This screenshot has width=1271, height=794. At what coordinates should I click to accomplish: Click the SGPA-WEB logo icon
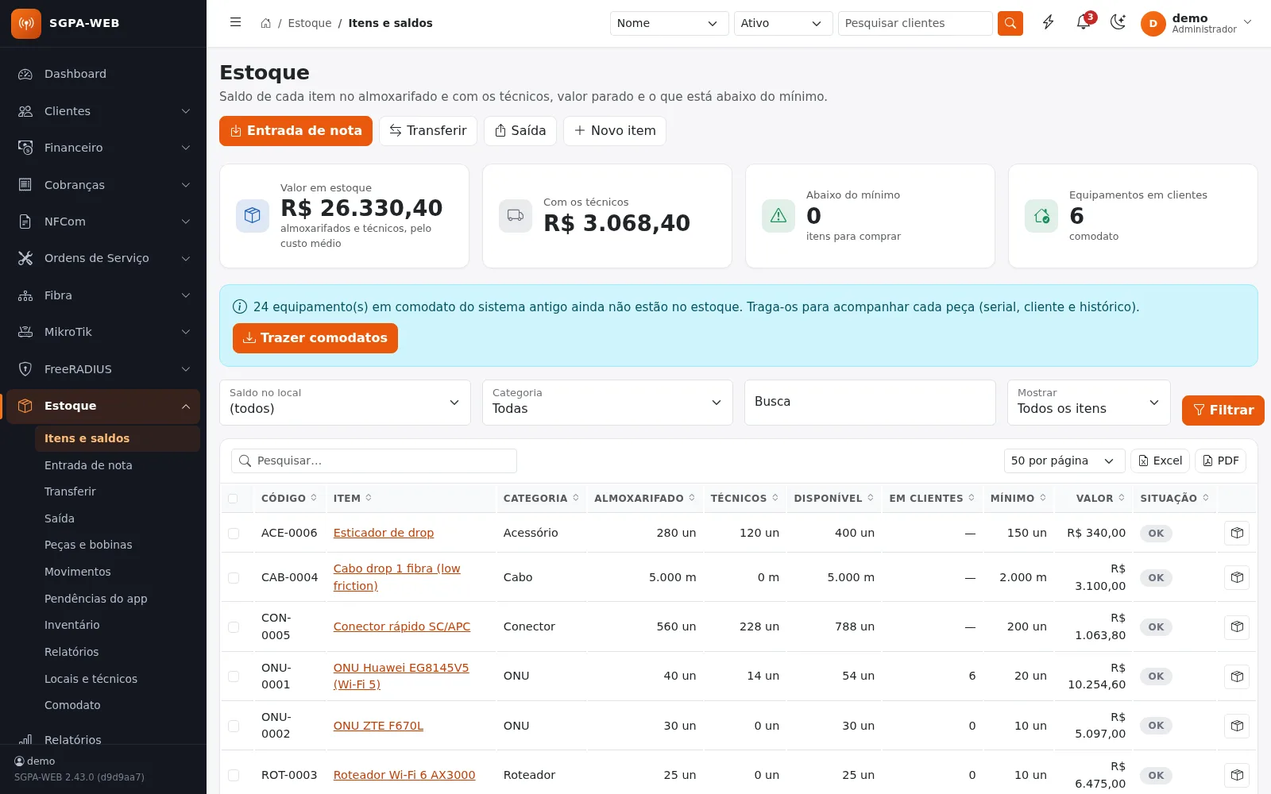point(26,24)
